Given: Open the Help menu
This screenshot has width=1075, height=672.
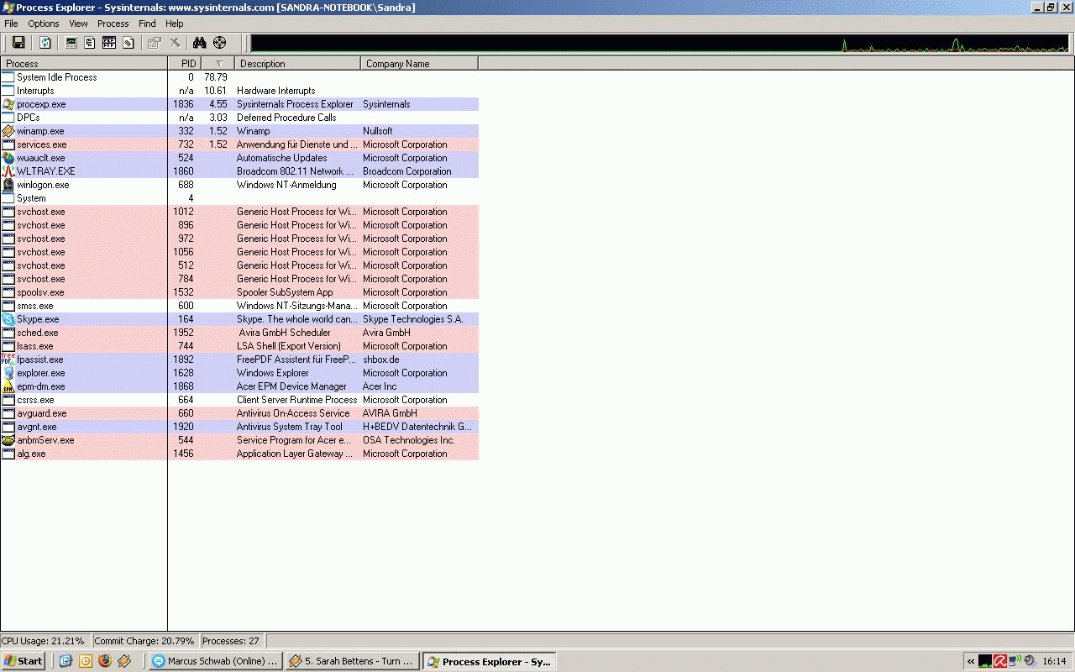Looking at the screenshot, I should click(x=174, y=24).
